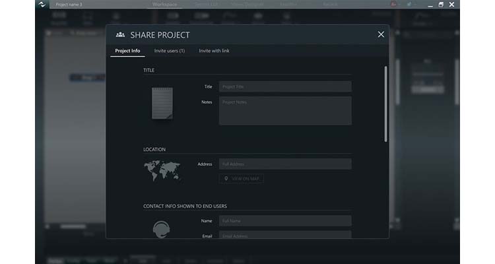The image size is (495, 264).
Task: Focus the Project Title input field
Action: tap(285, 86)
